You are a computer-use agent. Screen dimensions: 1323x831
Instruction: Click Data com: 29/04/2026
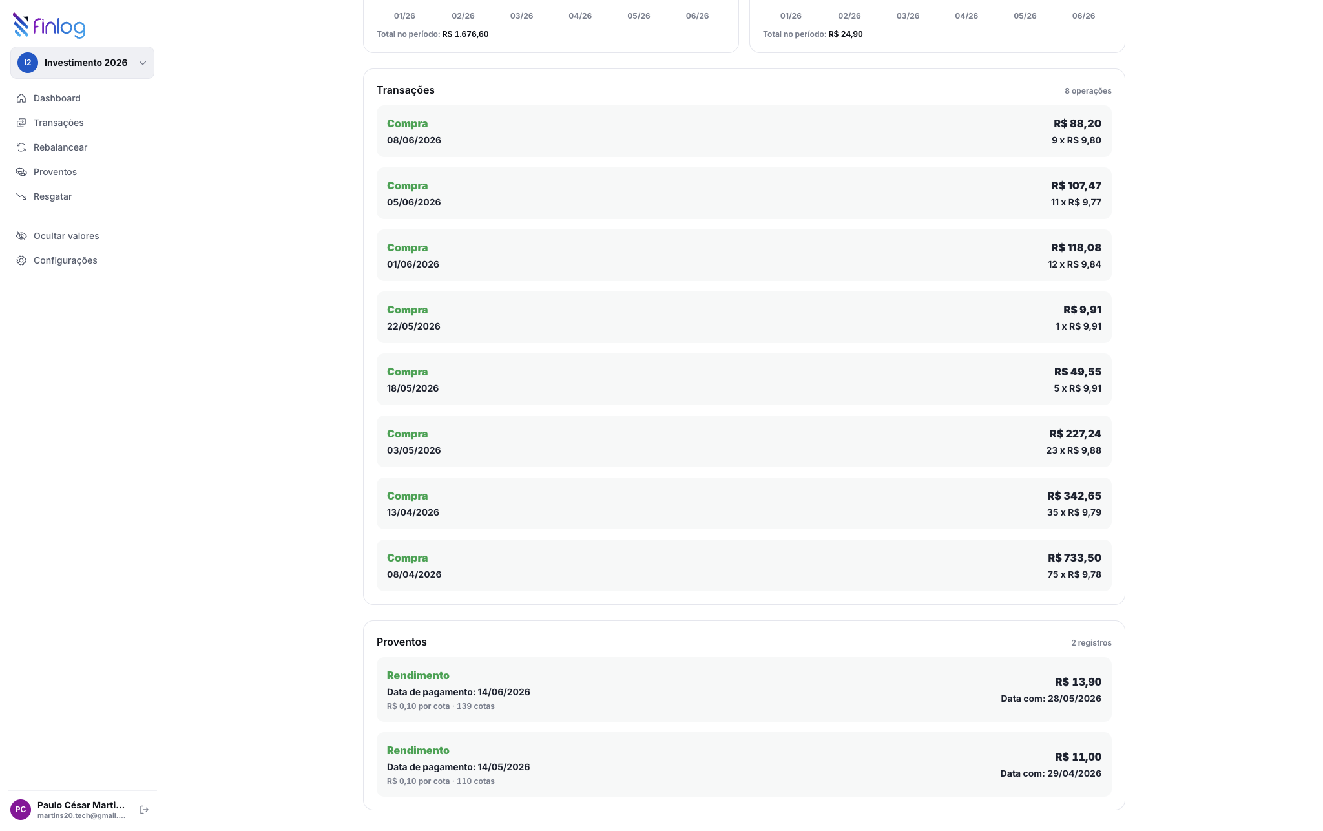[1051, 773]
